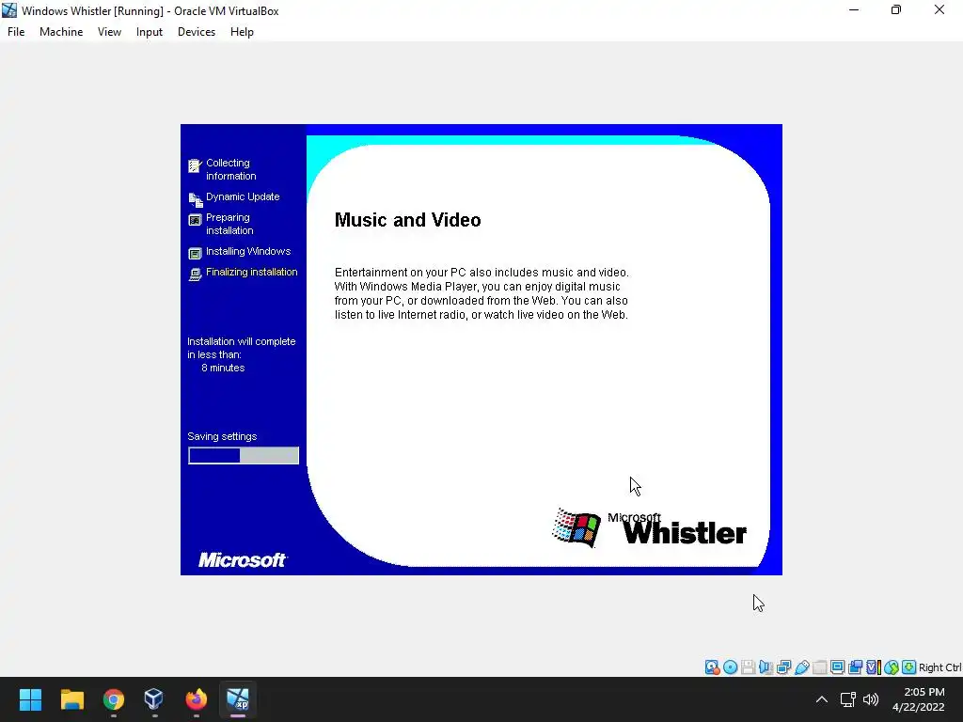The width and height of the screenshot is (963, 722).
Task: Open the Help menu
Action: tap(242, 32)
